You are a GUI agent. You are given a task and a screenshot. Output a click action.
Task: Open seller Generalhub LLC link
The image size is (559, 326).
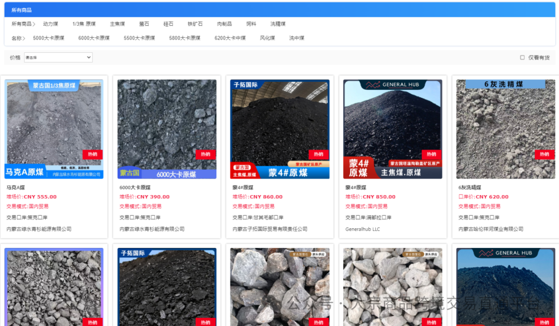363,229
